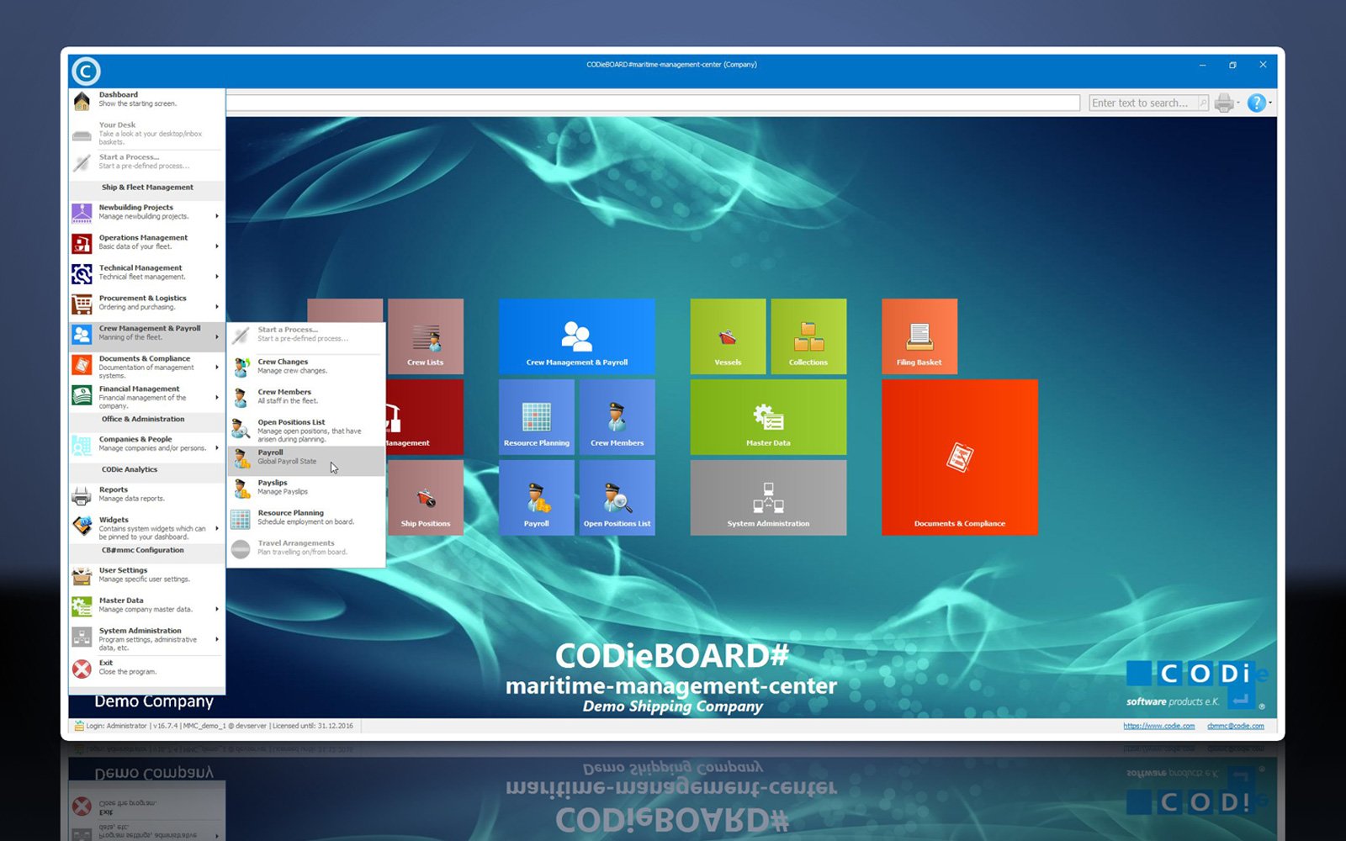Click the System Administration sidebar icon
Viewport: 1346px width, 841px height.
82,637
